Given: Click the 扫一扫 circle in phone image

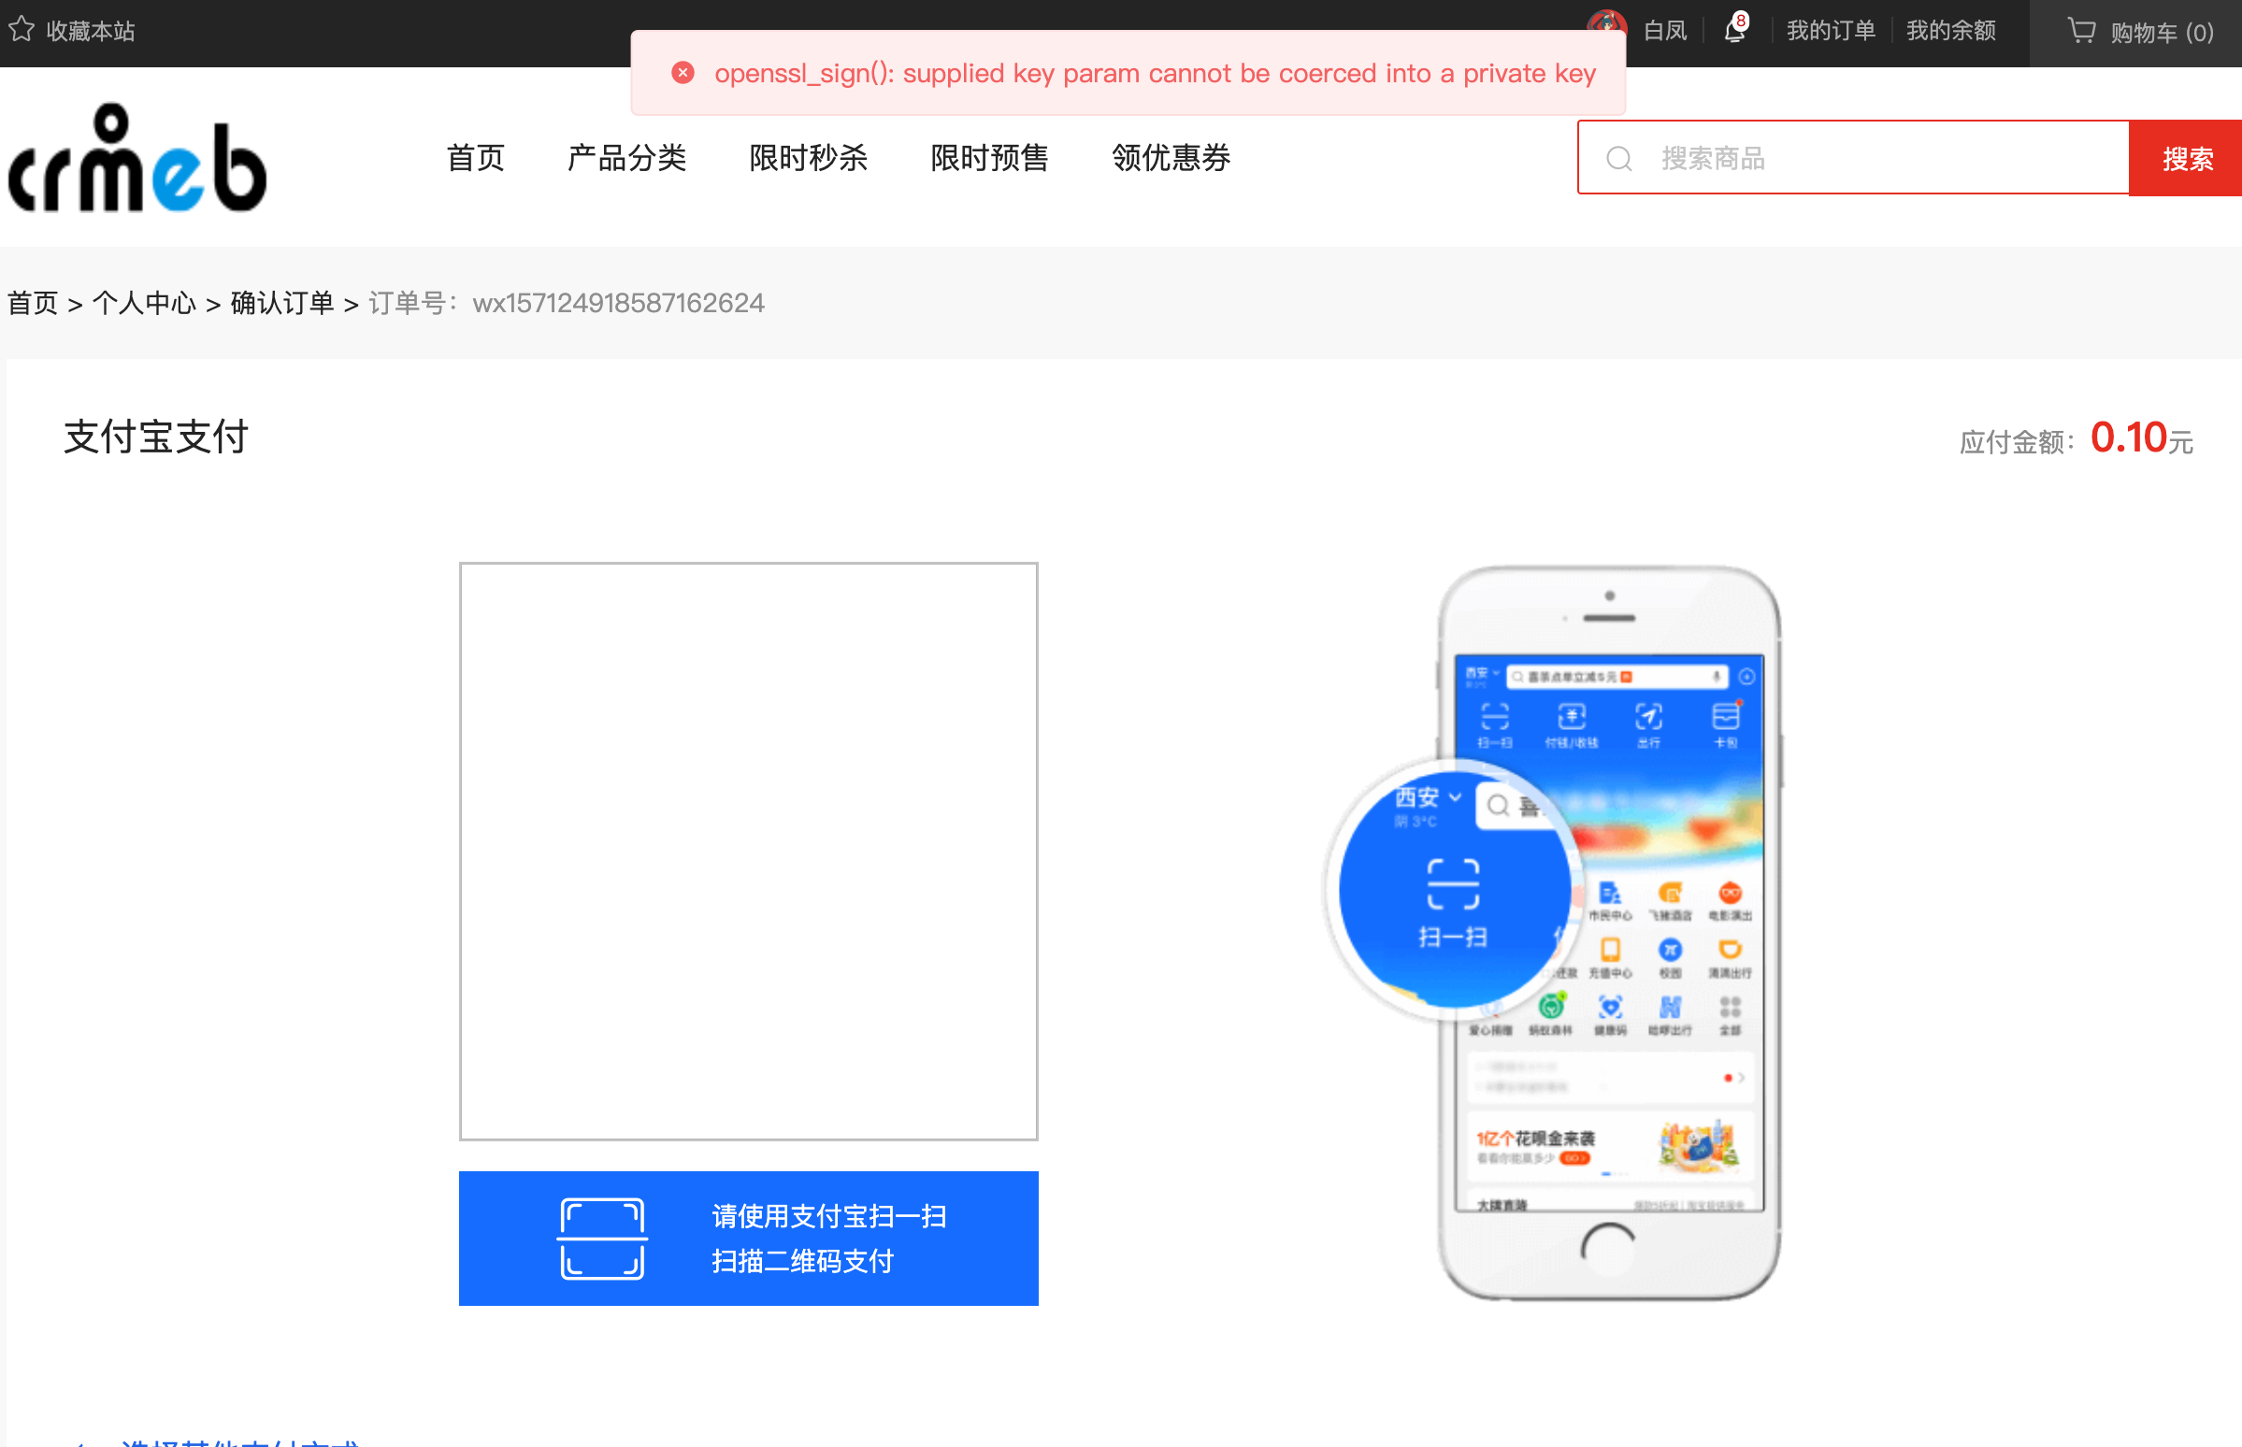Looking at the screenshot, I should (1453, 890).
